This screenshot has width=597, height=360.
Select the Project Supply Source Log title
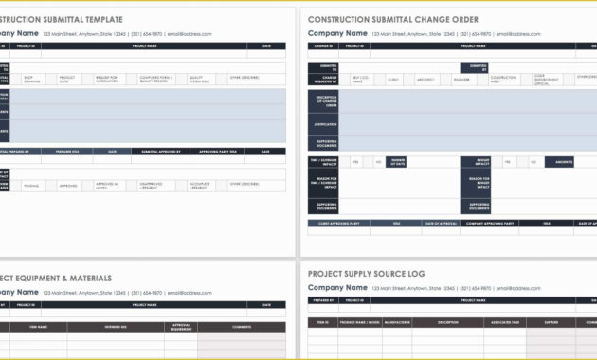367,274
